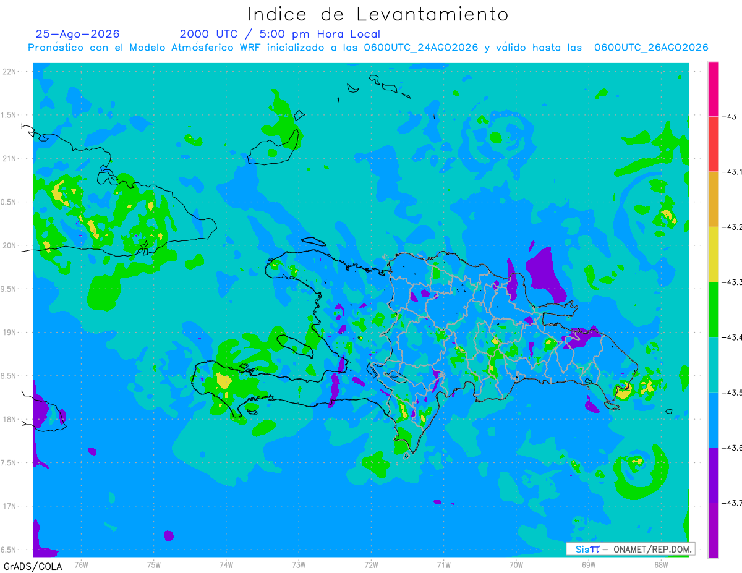
Task: Click the legend value "-43.6"
Action: tap(731, 448)
